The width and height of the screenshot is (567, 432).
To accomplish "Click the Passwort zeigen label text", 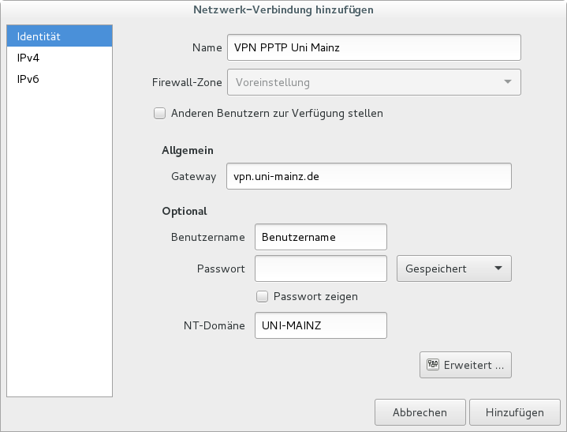I will pos(315,297).
